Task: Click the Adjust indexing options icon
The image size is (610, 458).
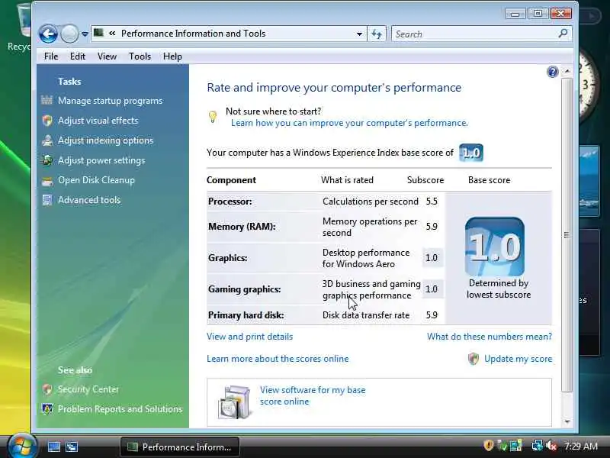Action: point(47,140)
